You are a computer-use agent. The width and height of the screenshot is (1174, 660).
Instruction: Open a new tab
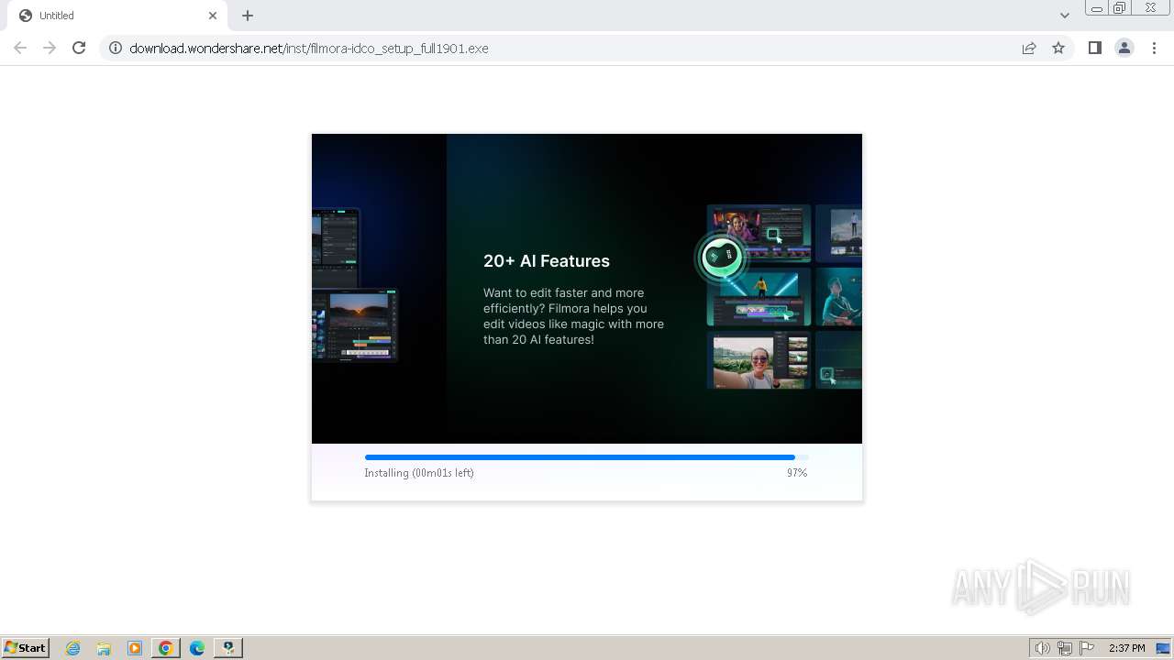[248, 16]
